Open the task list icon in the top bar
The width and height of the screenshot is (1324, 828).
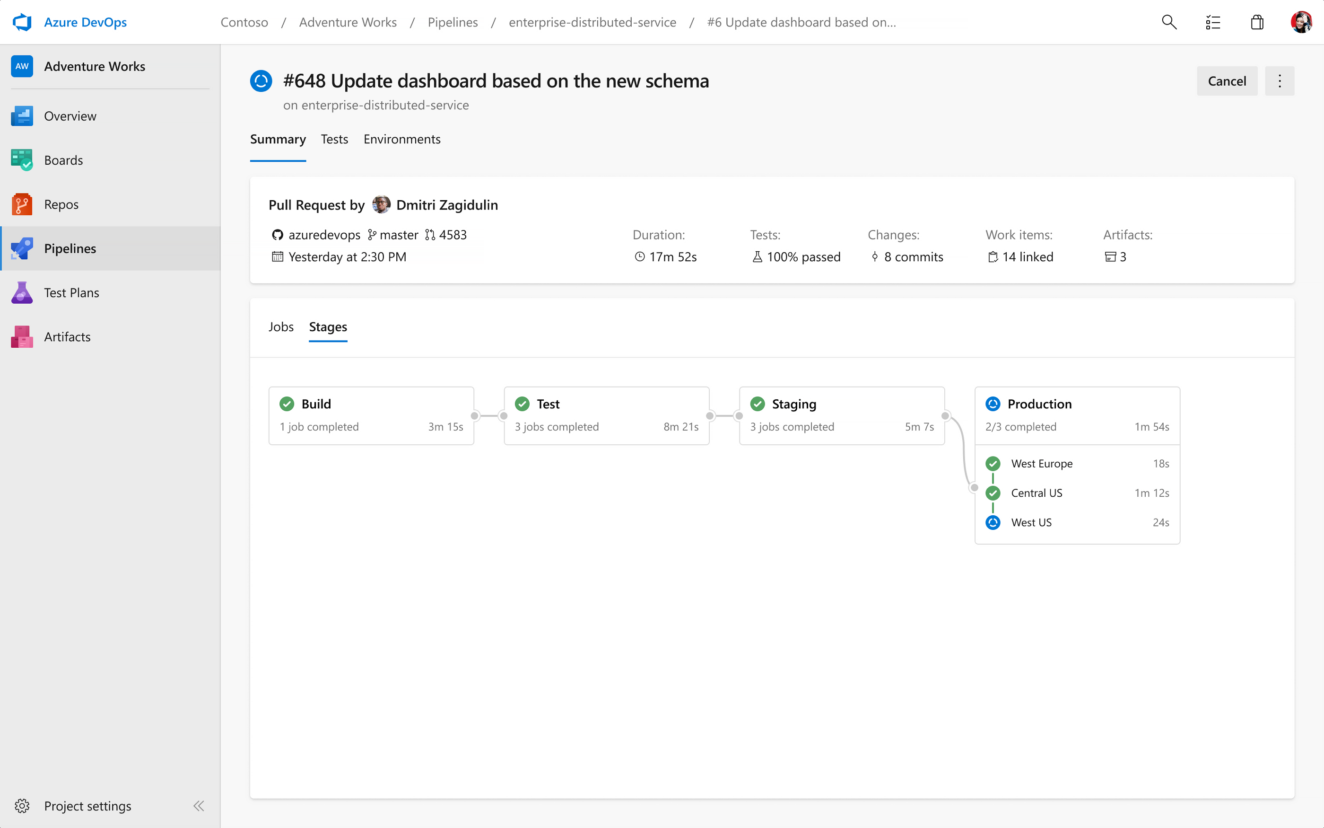coord(1213,22)
